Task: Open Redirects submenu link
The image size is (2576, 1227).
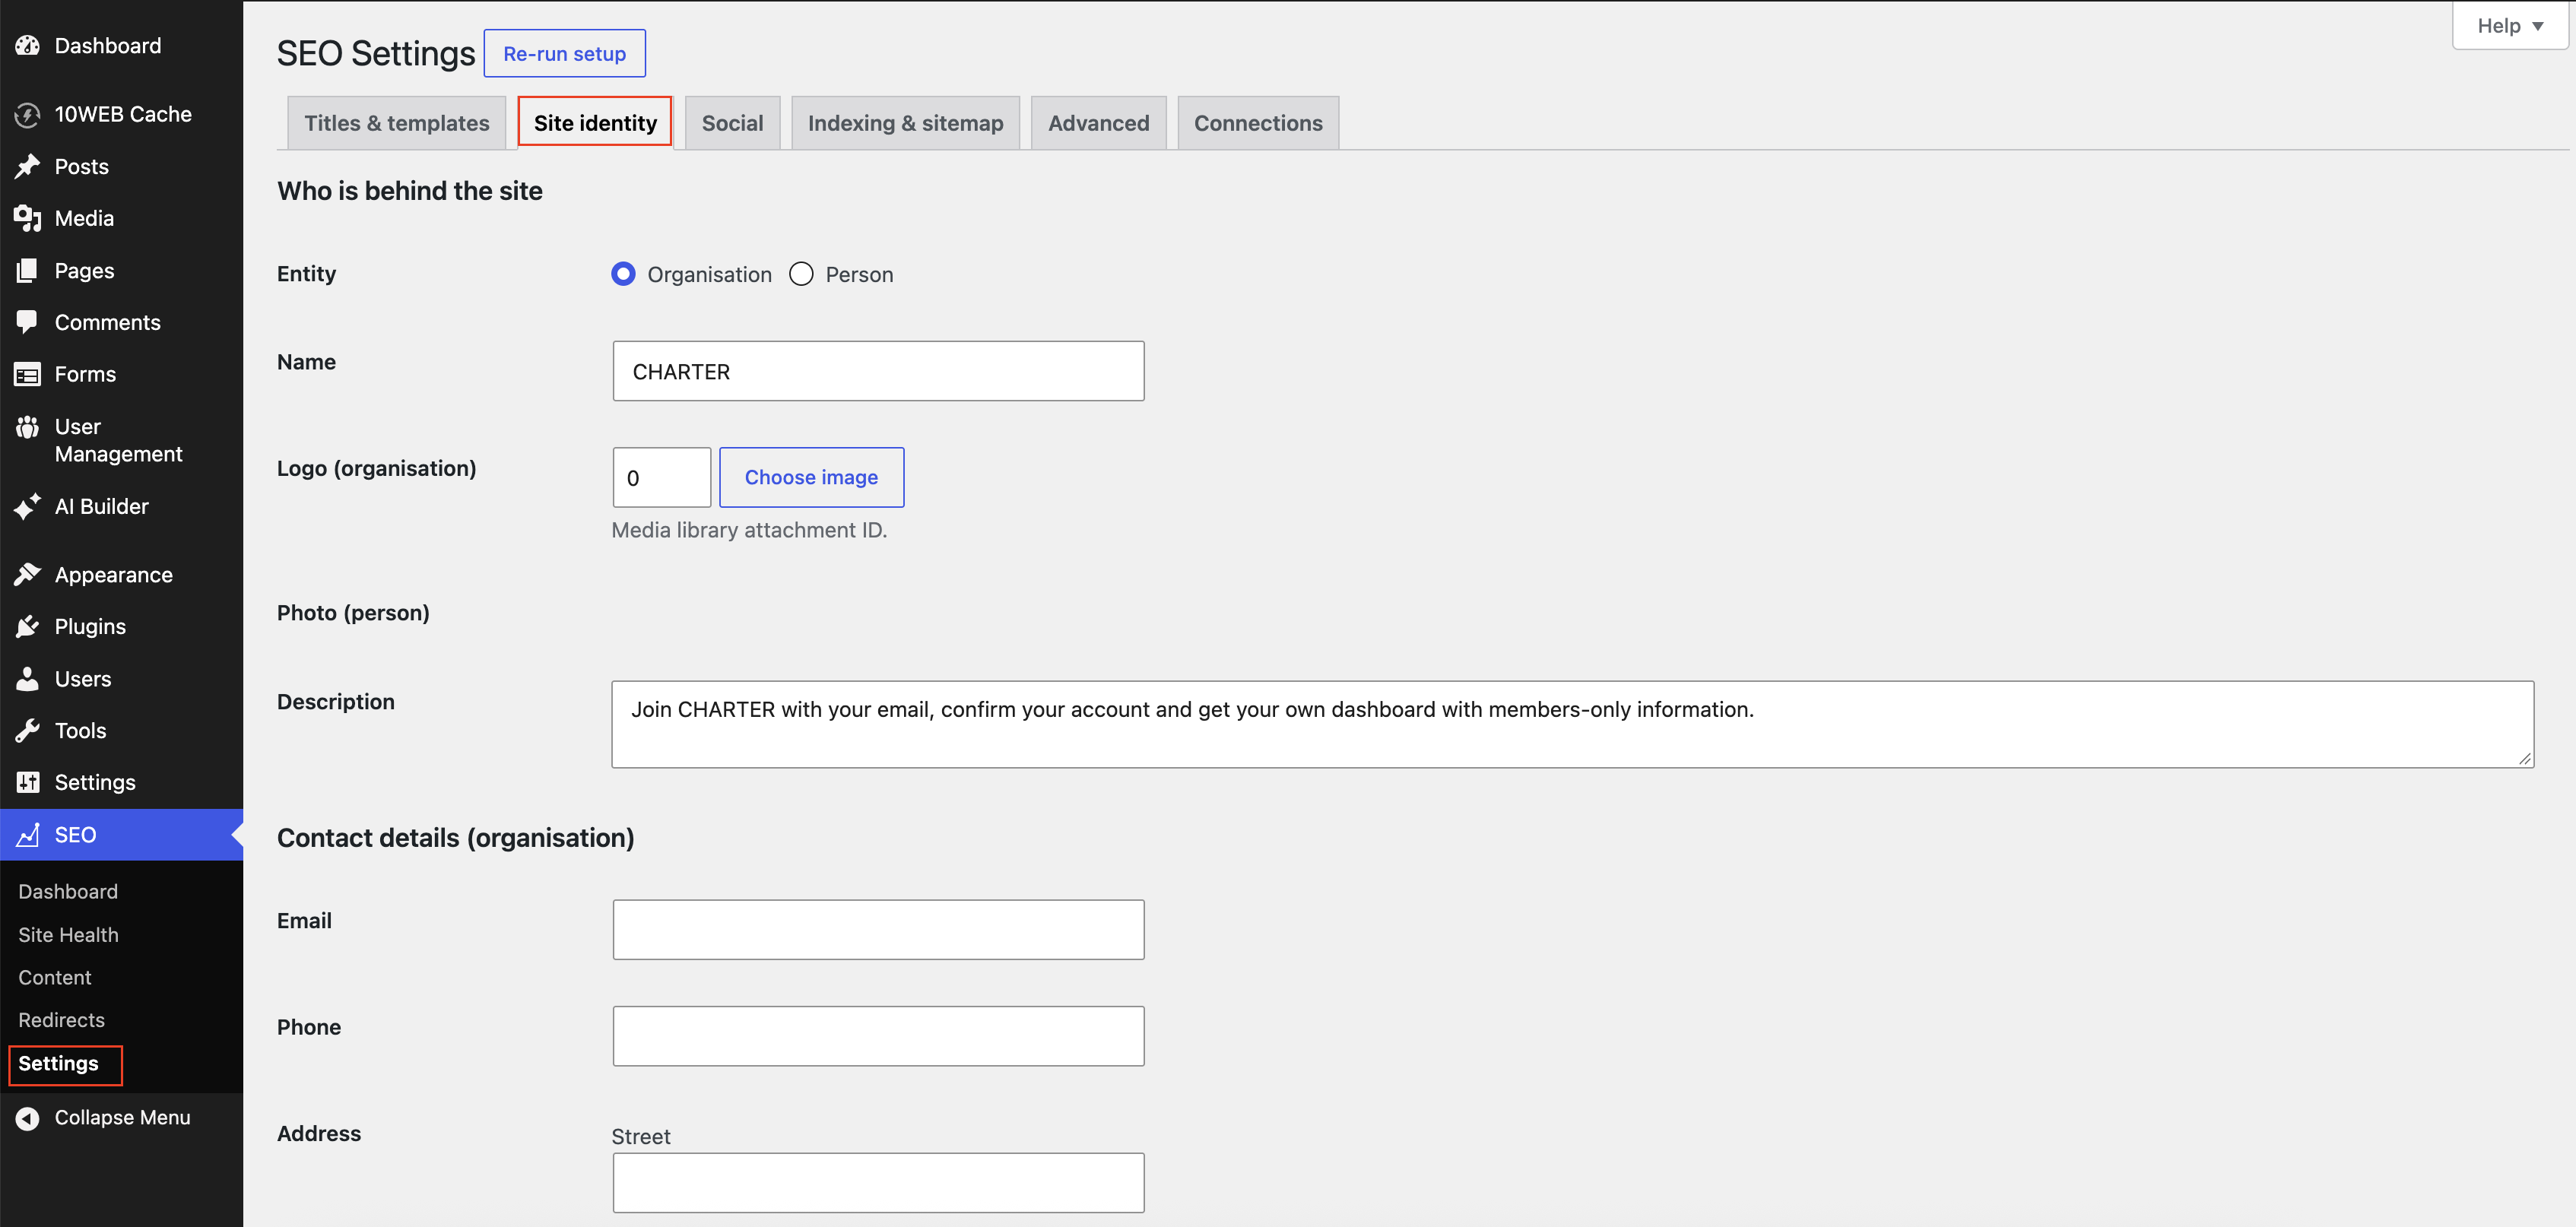Action: 61,1020
